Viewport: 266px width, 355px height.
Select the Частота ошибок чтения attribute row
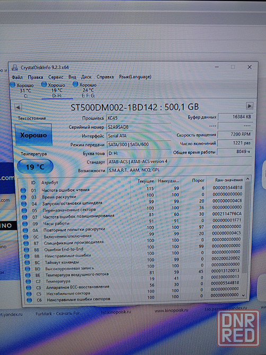point(132,189)
